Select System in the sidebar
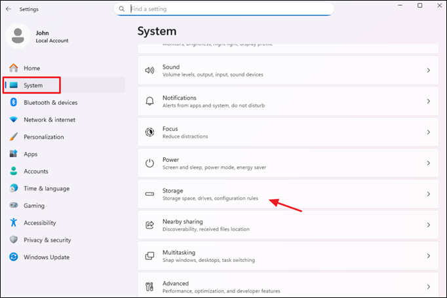This screenshot has width=447, height=298. click(x=64, y=85)
